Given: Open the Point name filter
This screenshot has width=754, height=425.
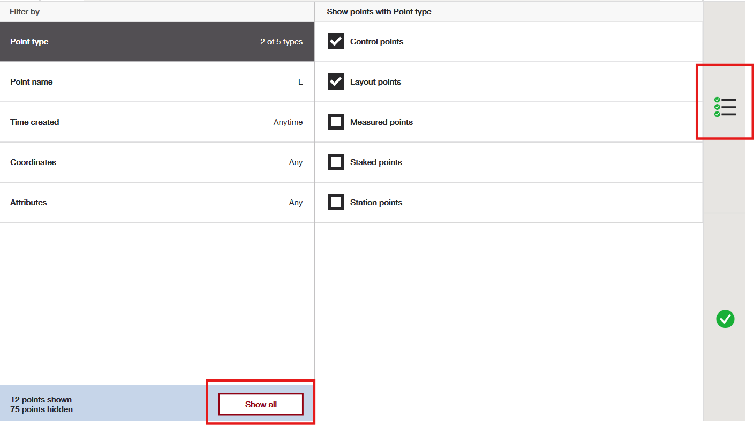Looking at the screenshot, I should 32,82.
